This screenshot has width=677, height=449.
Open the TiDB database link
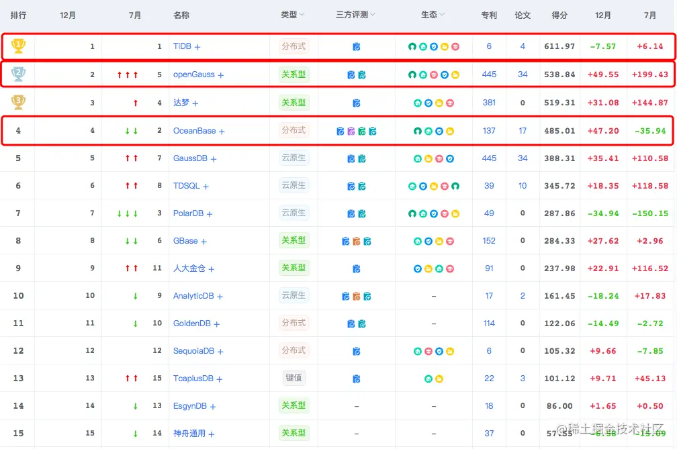(x=182, y=46)
